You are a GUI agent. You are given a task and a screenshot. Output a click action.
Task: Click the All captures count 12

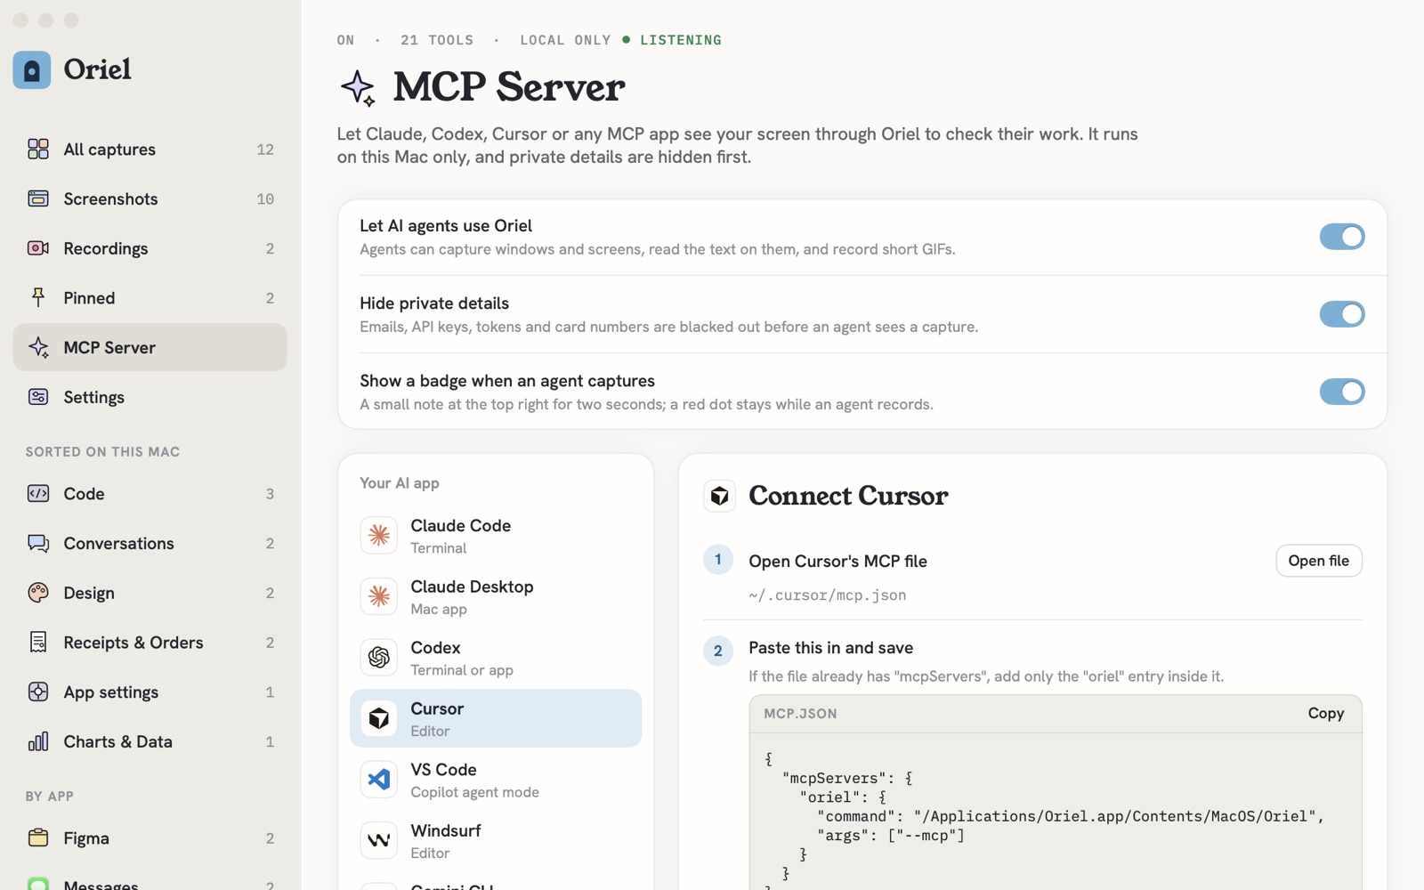pyautogui.click(x=265, y=149)
